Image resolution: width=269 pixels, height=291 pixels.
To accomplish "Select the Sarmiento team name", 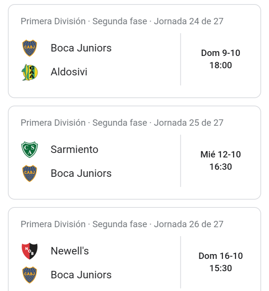I will click(74, 149).
